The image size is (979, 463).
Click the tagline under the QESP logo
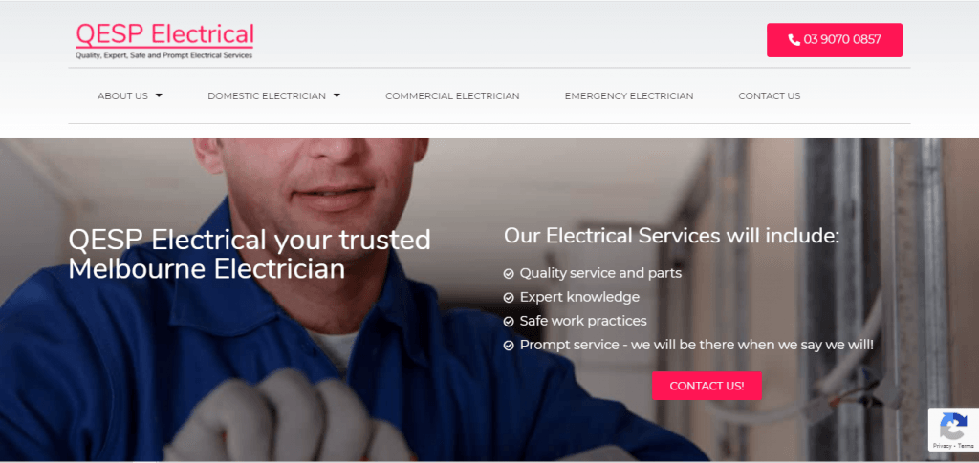pyautogui.click(x=163, y=55)
